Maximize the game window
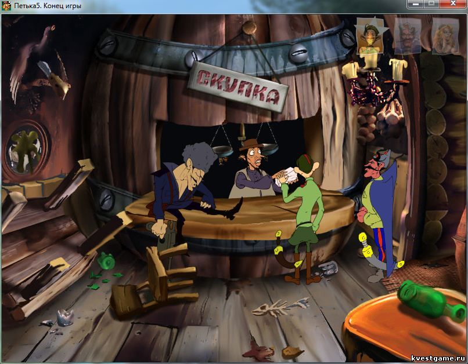The height and width of the screenshot is (364, 468). pos(431,4)
